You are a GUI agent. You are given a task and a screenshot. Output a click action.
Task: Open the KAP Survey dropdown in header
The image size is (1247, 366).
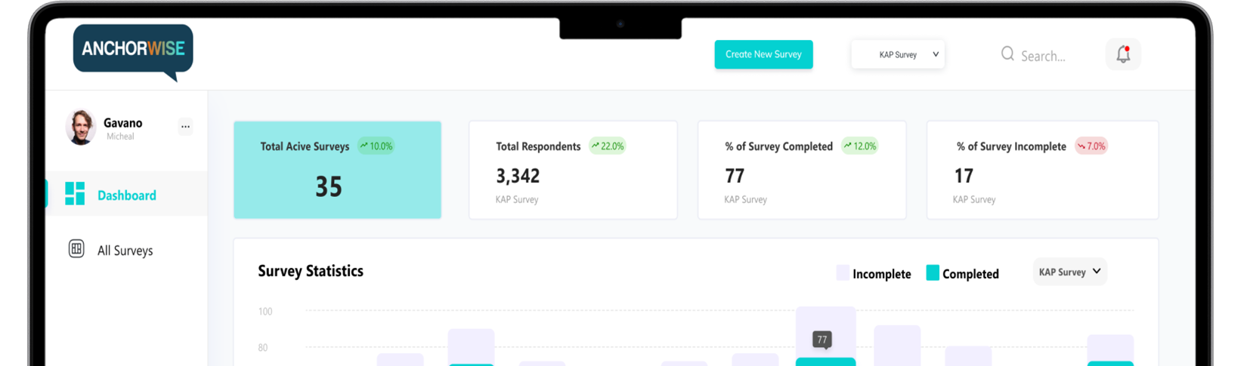(898, 54)
